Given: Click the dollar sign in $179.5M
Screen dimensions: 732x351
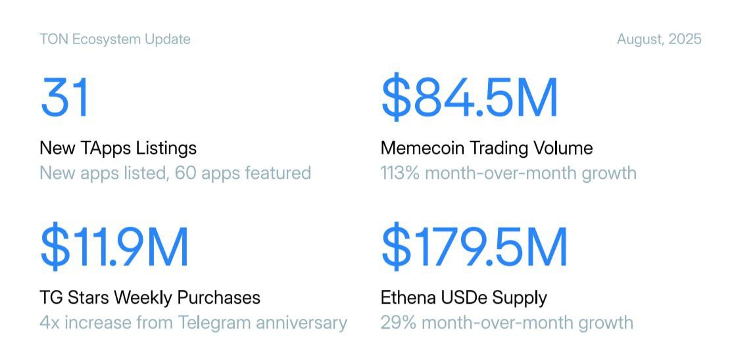Looking at the screenshot, I should click(x=396, y=246).
